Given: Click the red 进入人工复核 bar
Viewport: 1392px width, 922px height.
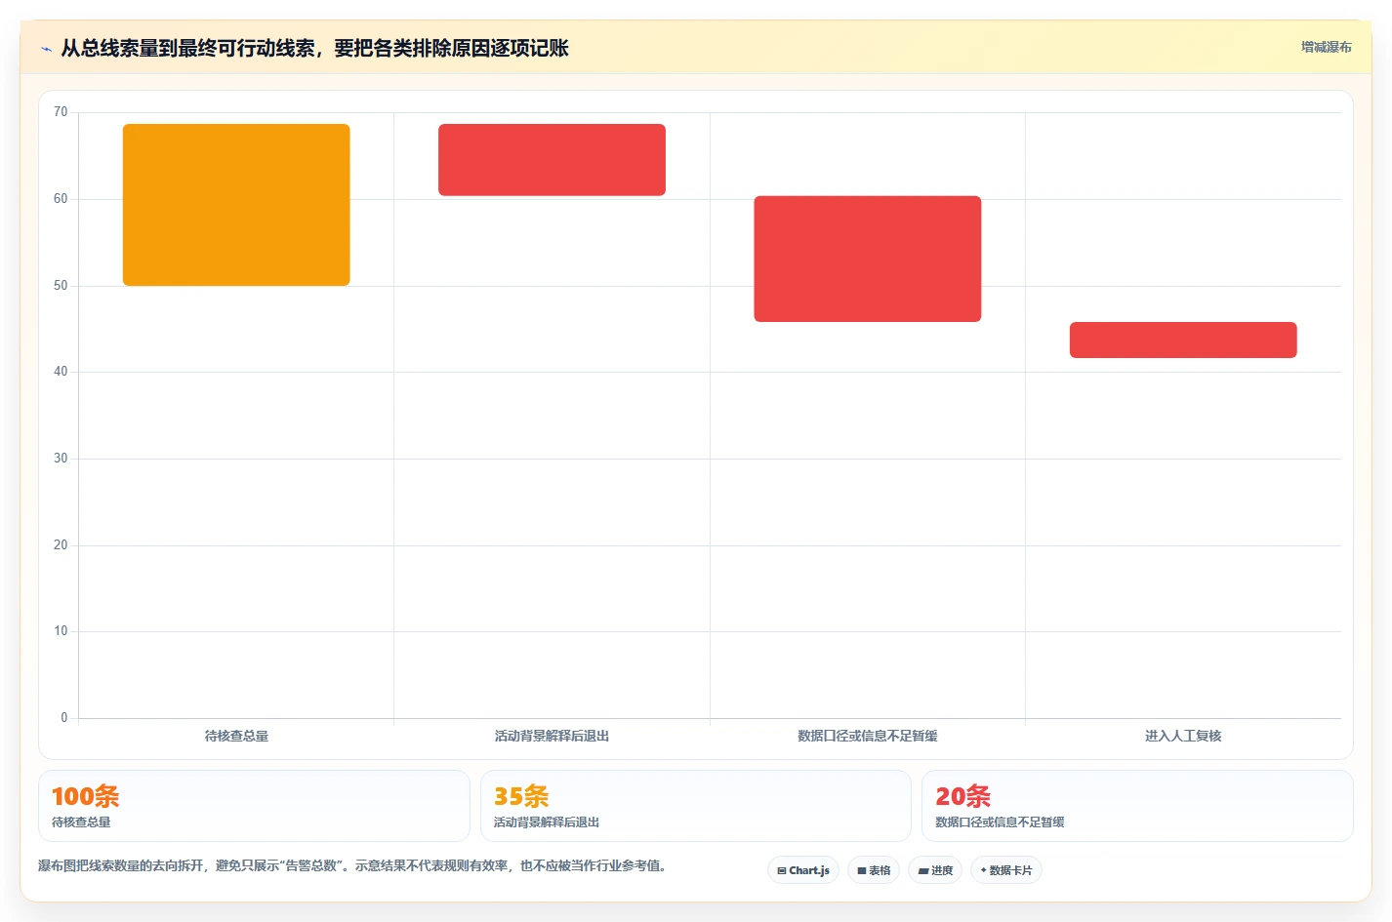Looking at the screenshot, I should coord(1183,340).
